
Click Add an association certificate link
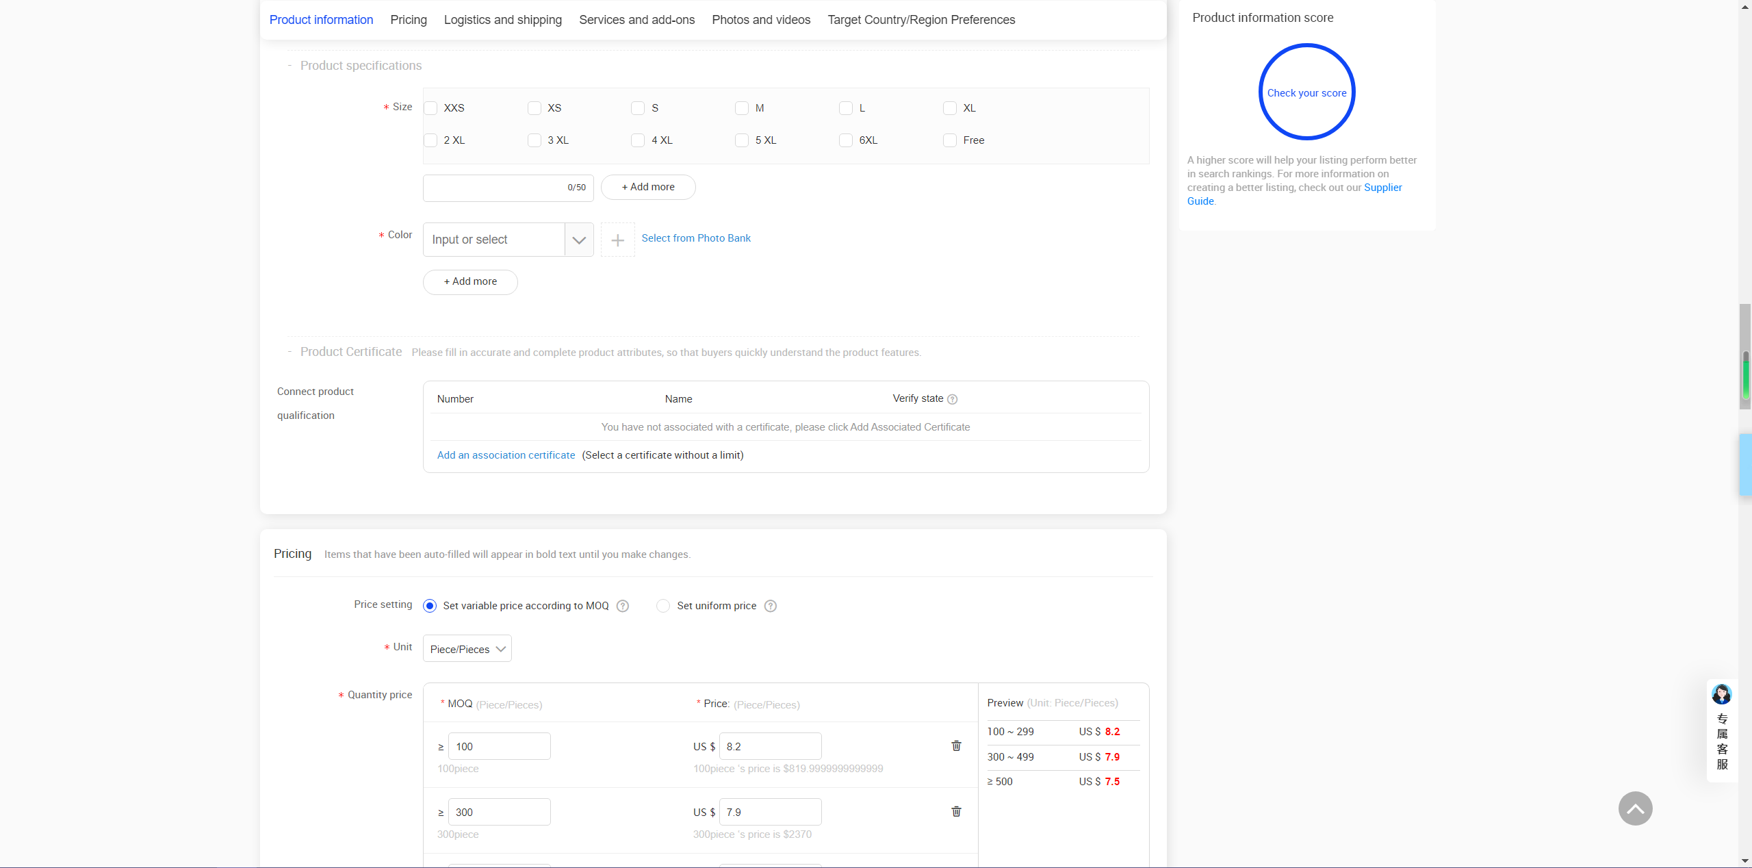506,455
